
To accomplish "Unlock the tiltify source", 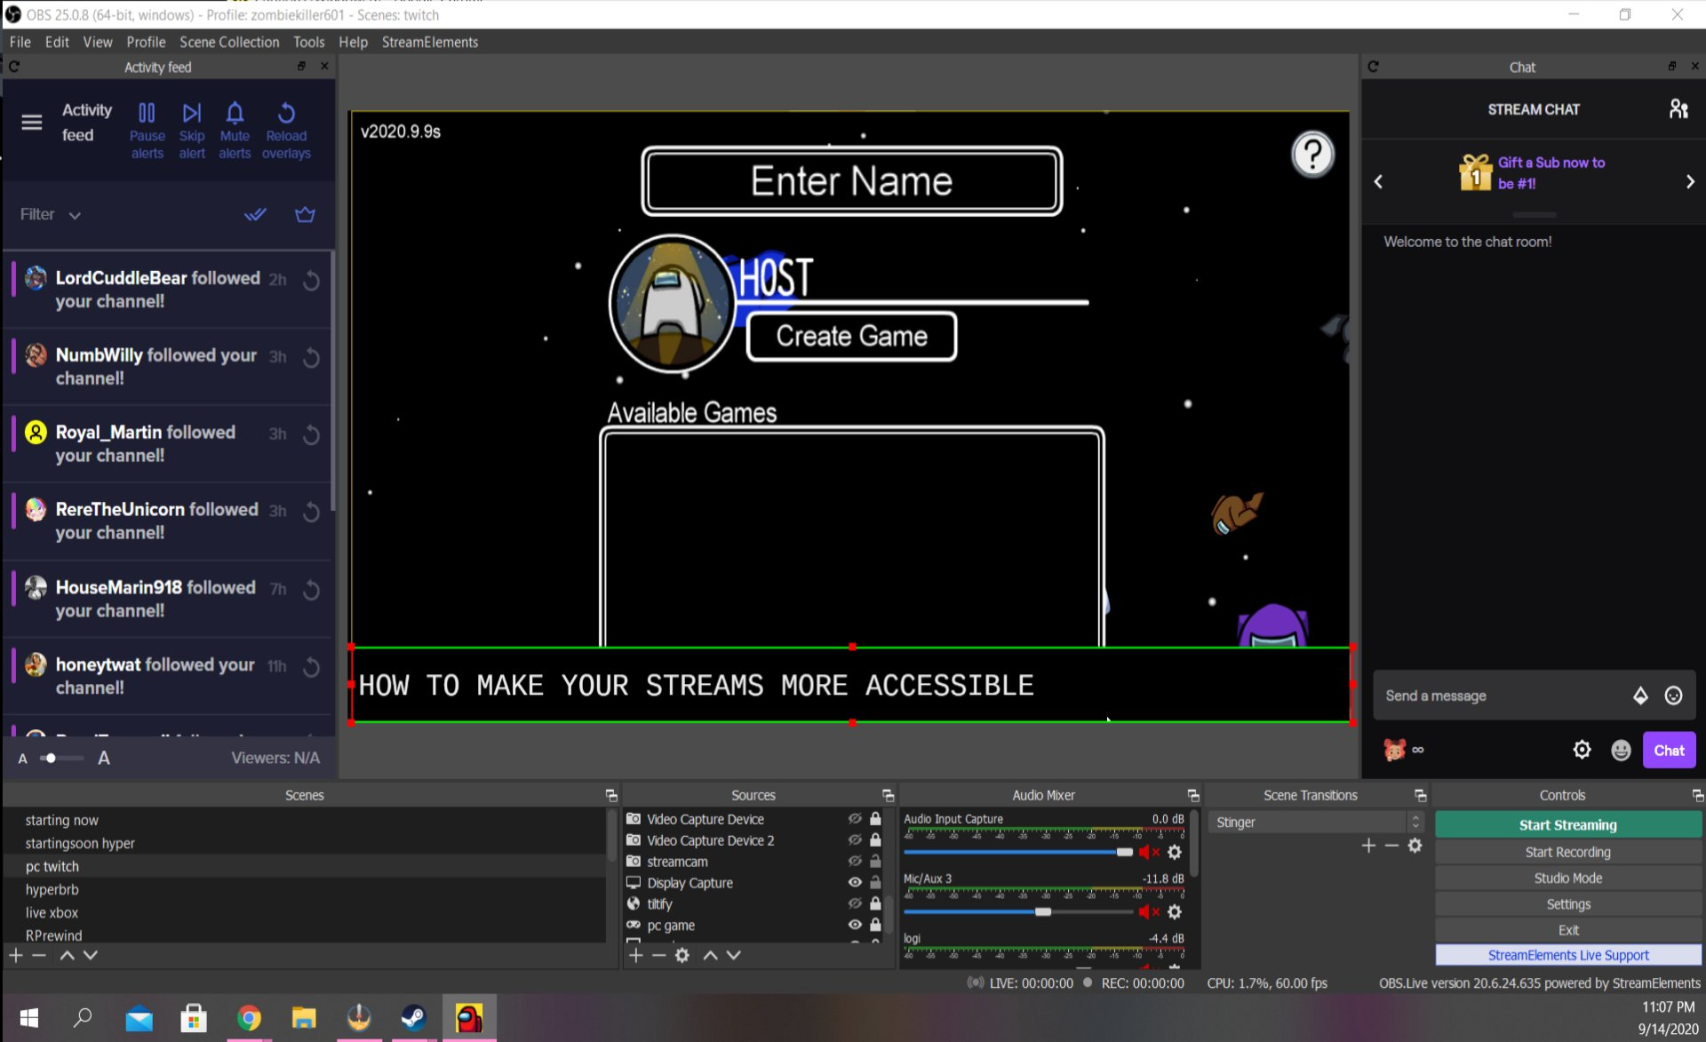I will (x=875, y=903).
